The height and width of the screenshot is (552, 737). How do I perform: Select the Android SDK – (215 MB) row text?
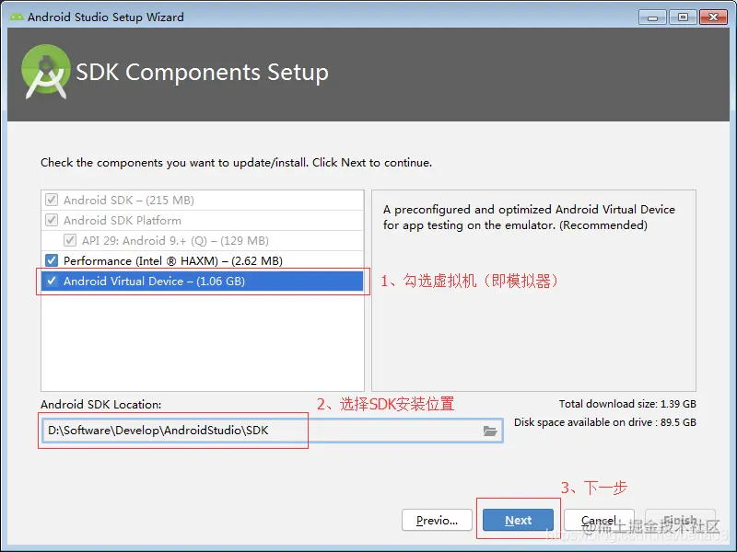click(129, 200)
